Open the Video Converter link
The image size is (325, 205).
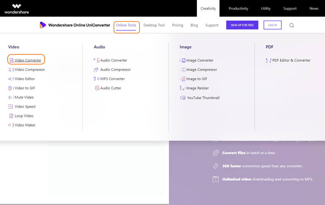[x=28, y=60]
